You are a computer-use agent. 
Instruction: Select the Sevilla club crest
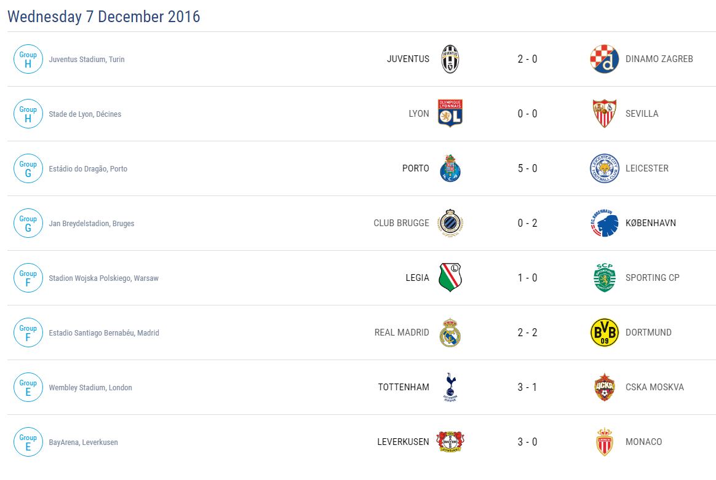pyautogui.click(x=604, y=114)
